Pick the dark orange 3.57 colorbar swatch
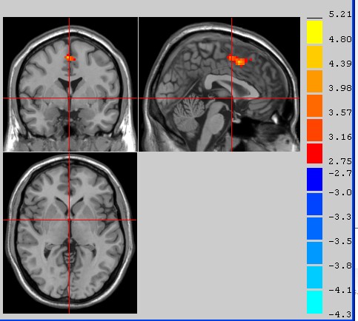The width and height of the screenshot is (358, 321). coord(314,106)
